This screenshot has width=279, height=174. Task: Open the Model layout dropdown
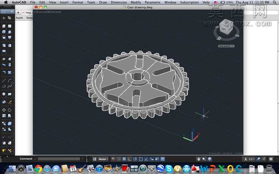[x=103, y=159]
